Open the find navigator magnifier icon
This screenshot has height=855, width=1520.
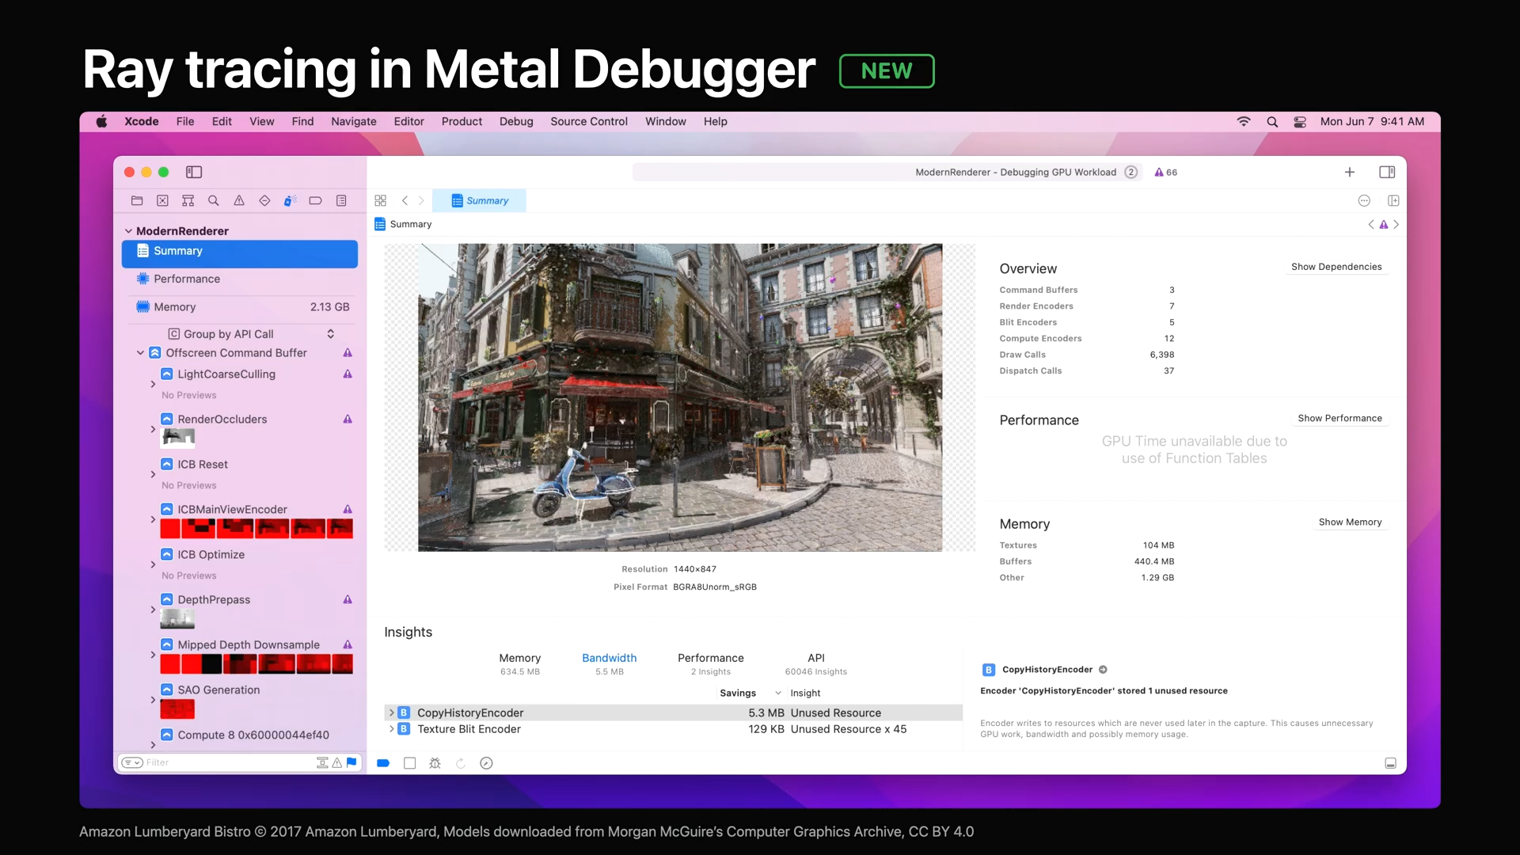tap(214, 201)
